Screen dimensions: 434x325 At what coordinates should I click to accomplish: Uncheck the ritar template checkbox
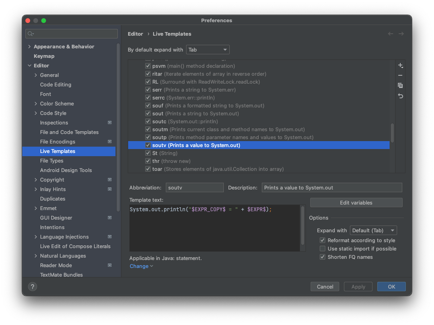point(148,74)
